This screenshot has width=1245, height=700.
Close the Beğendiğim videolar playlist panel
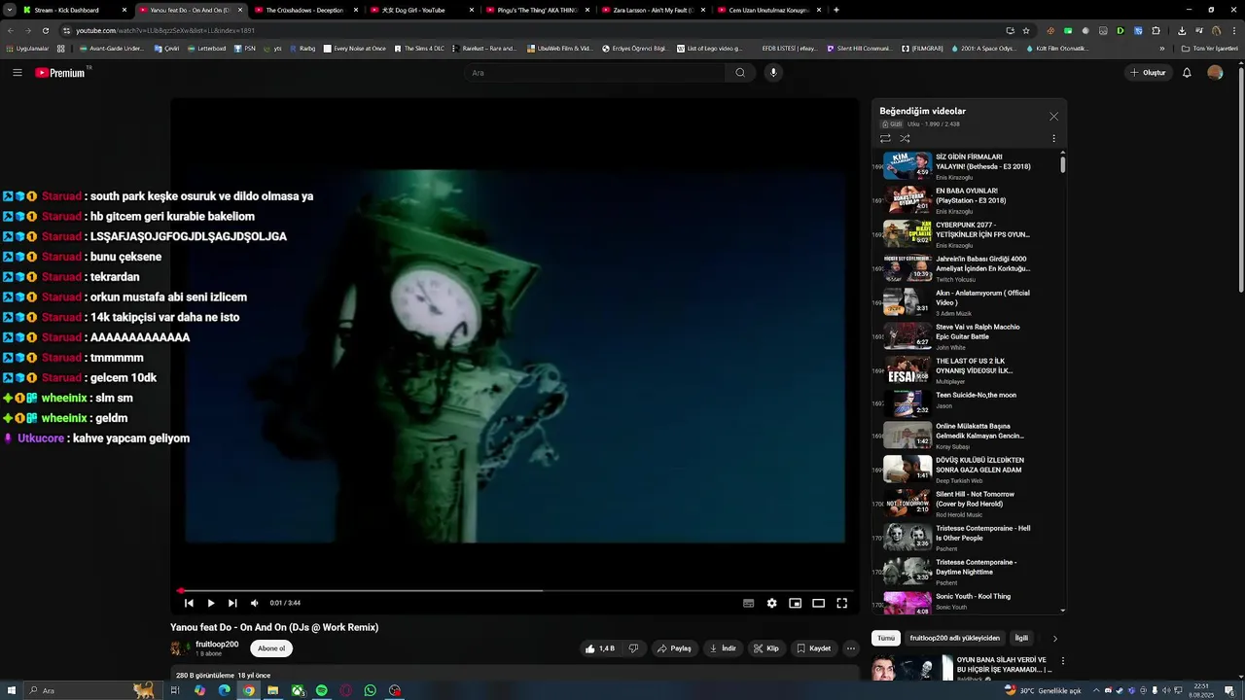pos(1053,117)
